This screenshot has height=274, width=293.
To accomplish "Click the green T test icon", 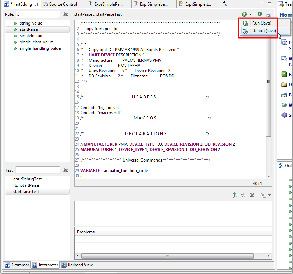I will coord(260,14).
